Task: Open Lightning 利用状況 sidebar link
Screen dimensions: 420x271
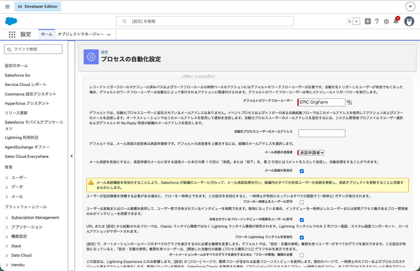Action: point(22,138)
